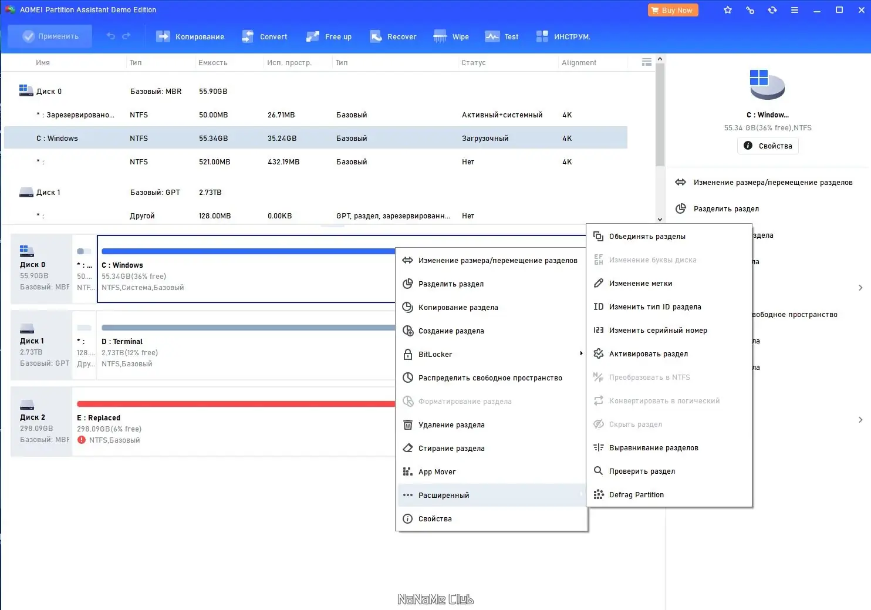Screen dimensions: 871x610
Task: Choose Удаление раздела from the menu
Action: [451, 424]
